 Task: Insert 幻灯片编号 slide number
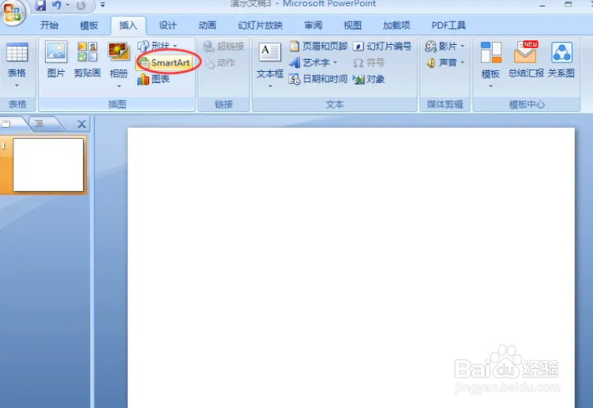pos(382,46)
